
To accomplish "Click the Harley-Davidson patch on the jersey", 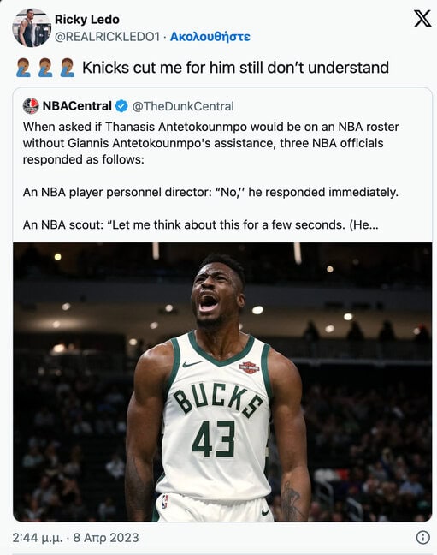I will click(249, 367).
